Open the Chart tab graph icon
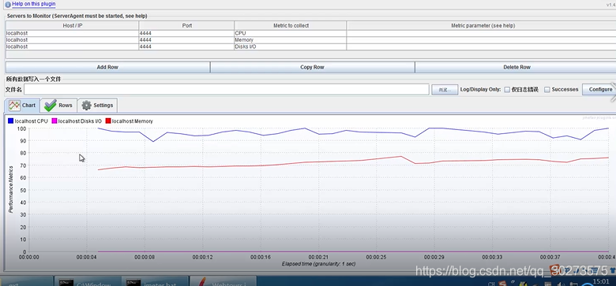The height and width of the screenshot is (286, 616). coord(14,106)
